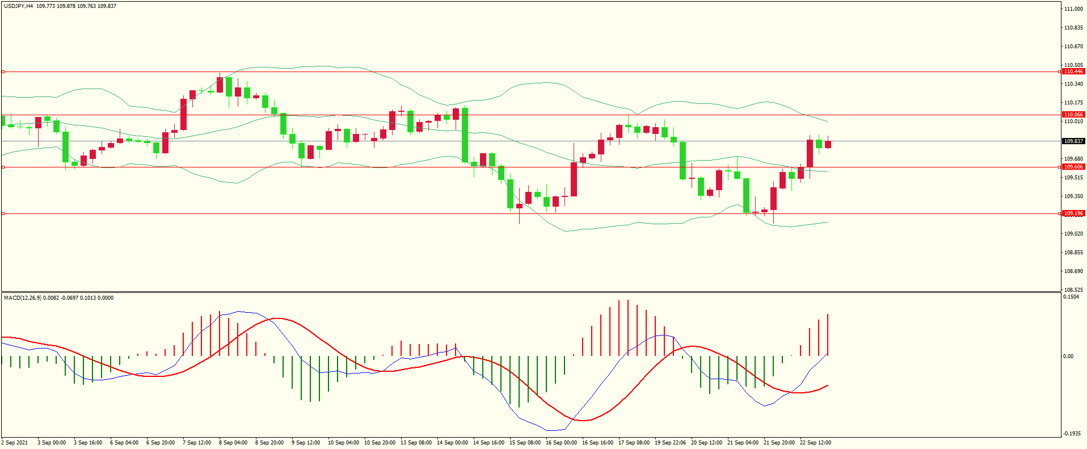
Task: Click the 111.000 price axis value
Action: pos(1073,9)
